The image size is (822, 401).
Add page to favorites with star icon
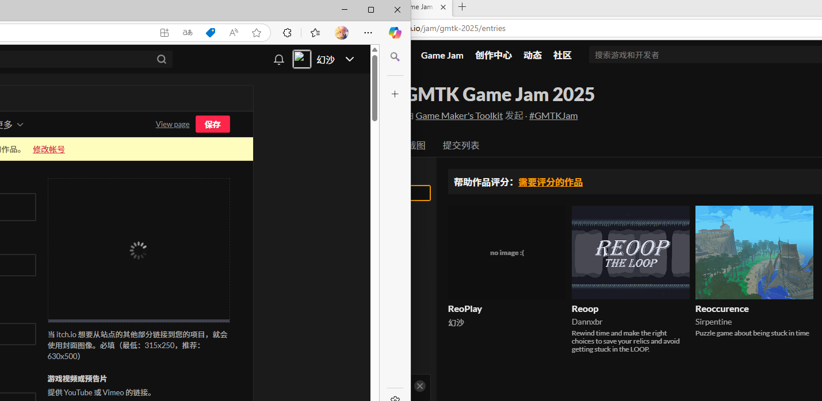[257, 33]
